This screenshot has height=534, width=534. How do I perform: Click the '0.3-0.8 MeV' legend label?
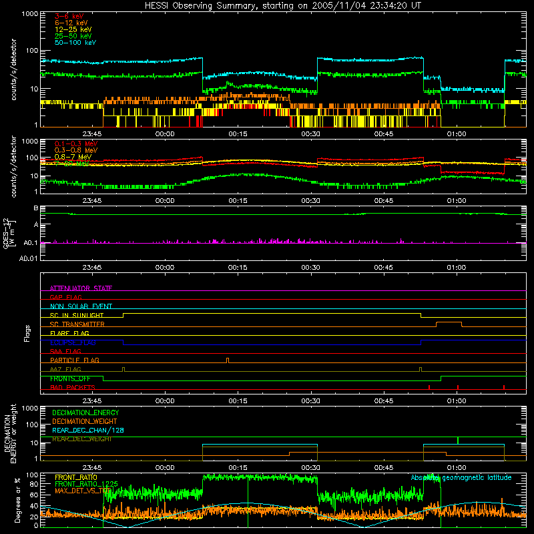click(76, 150)
